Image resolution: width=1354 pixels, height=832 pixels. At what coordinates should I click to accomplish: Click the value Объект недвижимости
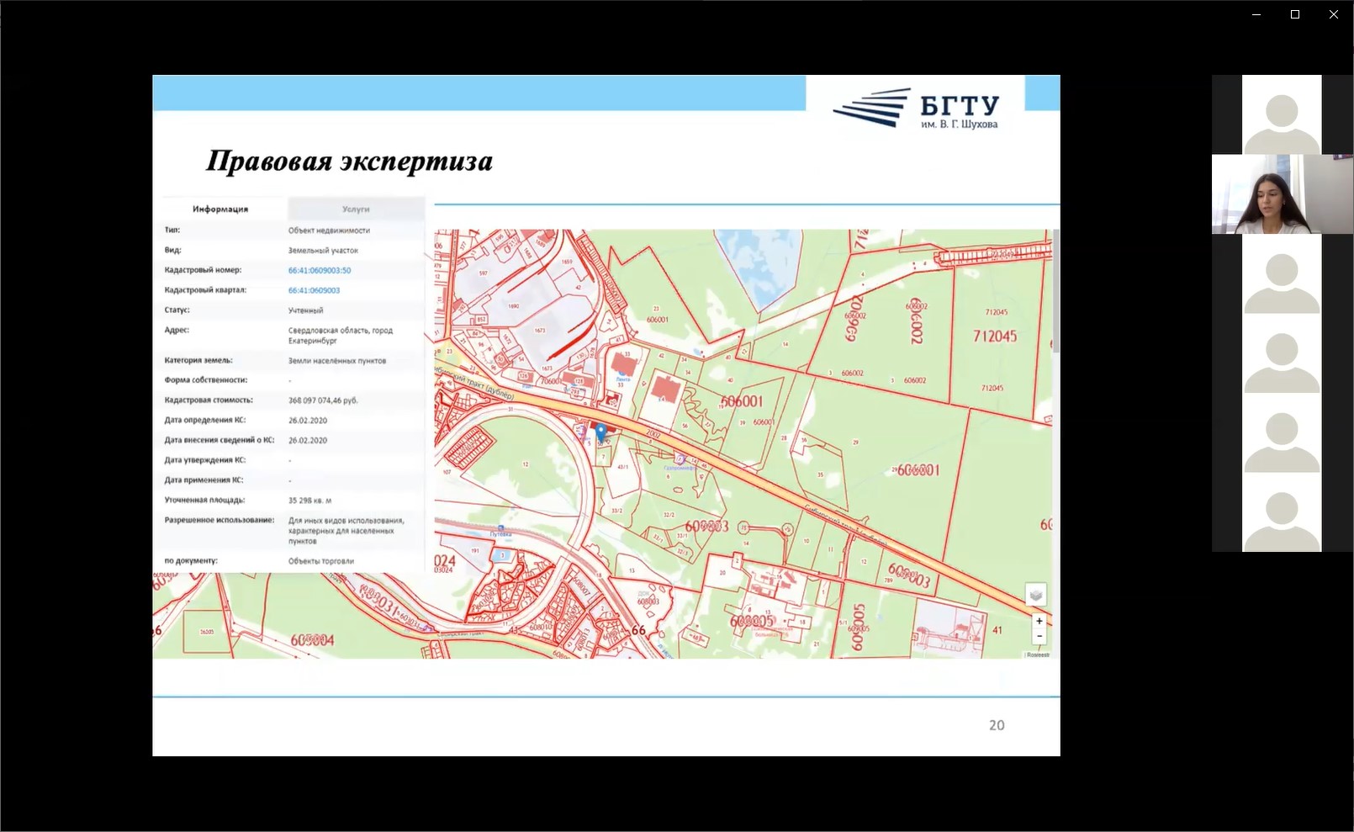pyautogui.click(x=329, y=230)
